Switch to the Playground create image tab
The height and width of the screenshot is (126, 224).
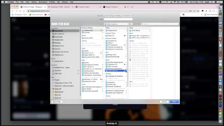coord(33,7)
